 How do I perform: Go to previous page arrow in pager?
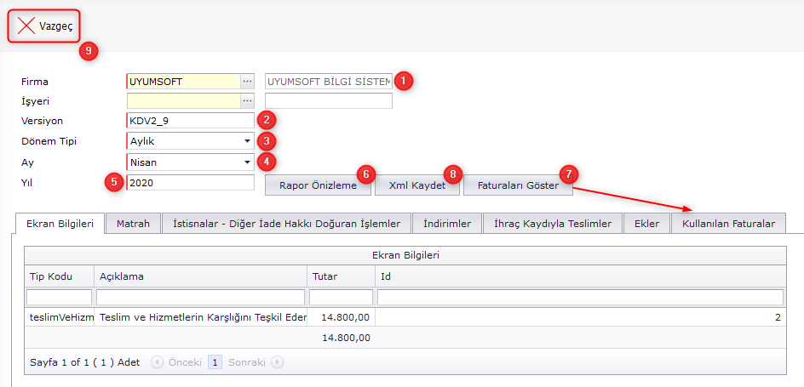[157, 361]
